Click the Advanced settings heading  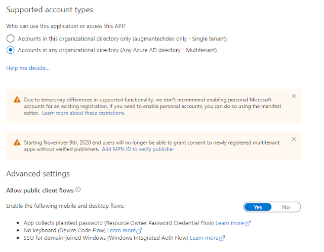[37, 174]
